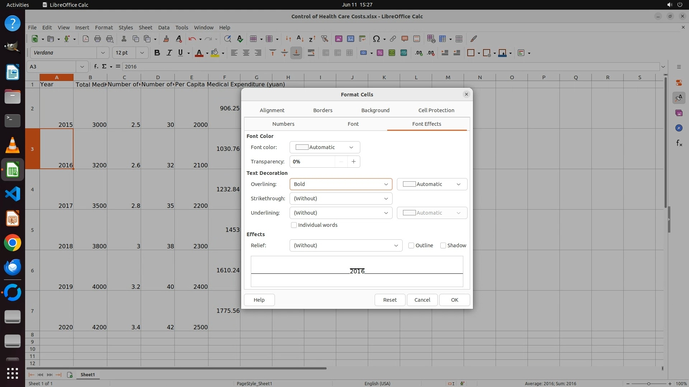Open the Sheet menu
The width and height of the screenshot is (689, 387).
tap(145, 28)
